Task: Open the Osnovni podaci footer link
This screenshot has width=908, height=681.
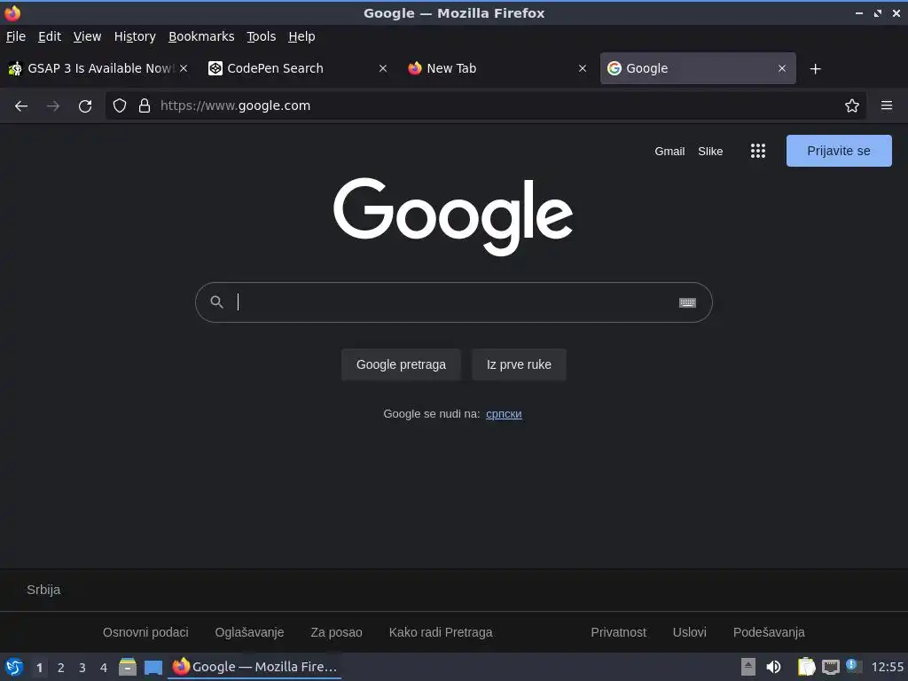Action: (145, 632)
